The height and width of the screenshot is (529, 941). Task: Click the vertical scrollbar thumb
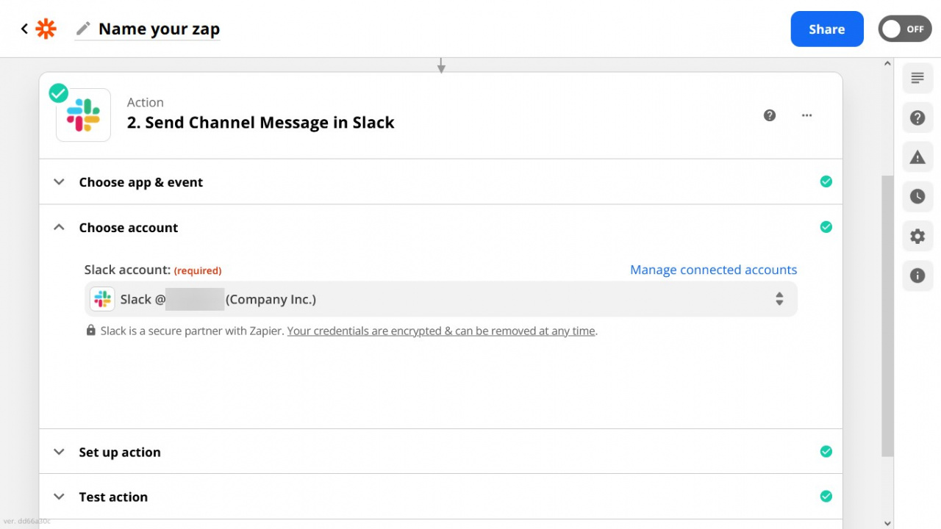tap(887, 316)
